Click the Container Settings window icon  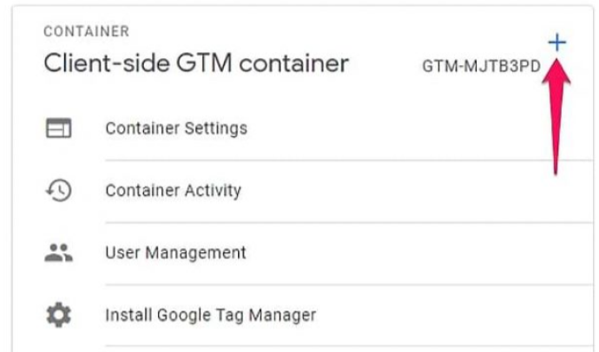click(58, 128)
